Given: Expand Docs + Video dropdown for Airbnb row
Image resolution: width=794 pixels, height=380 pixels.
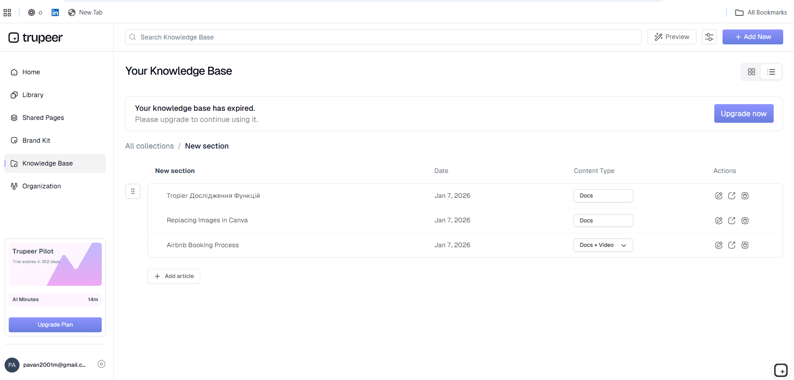Looking at the screenshot, I should pos(603,245).
